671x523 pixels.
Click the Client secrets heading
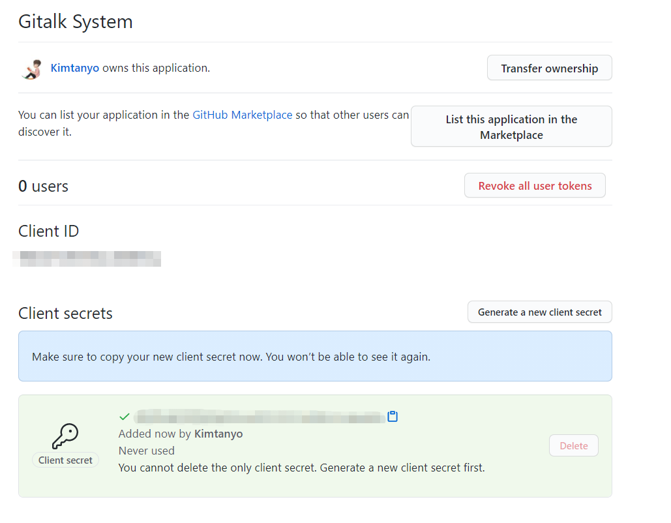[x=65, y=313]
